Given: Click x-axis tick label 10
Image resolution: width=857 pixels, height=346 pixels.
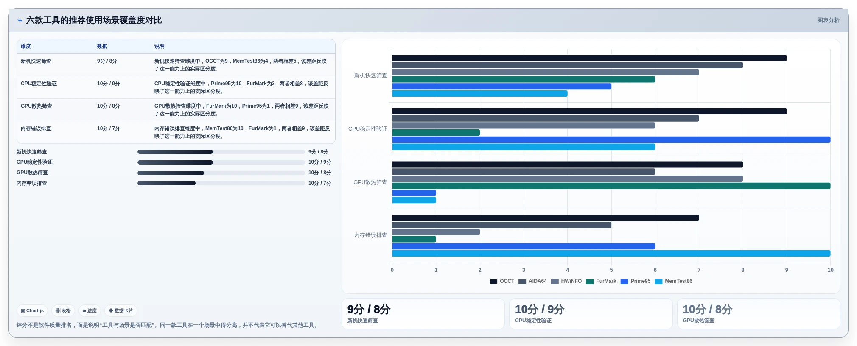Looking at the screenshot, I should coord(830,270).
